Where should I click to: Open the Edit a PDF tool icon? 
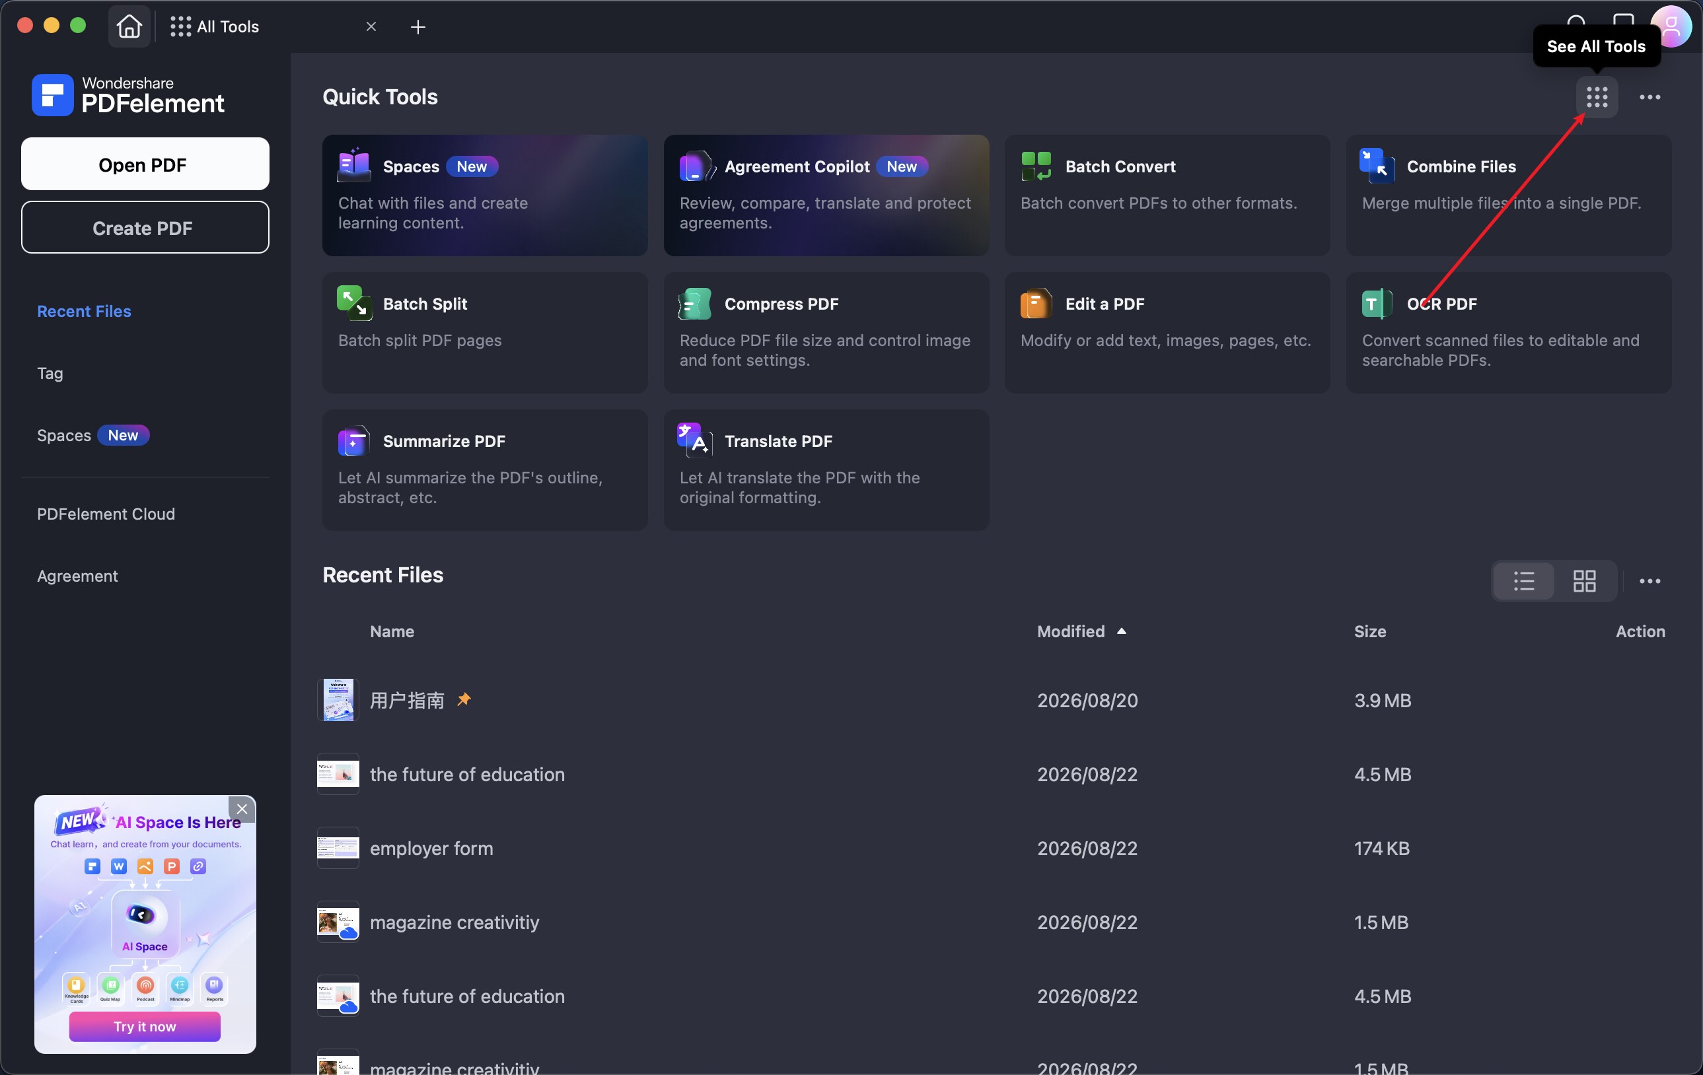tap(1036, 303)
